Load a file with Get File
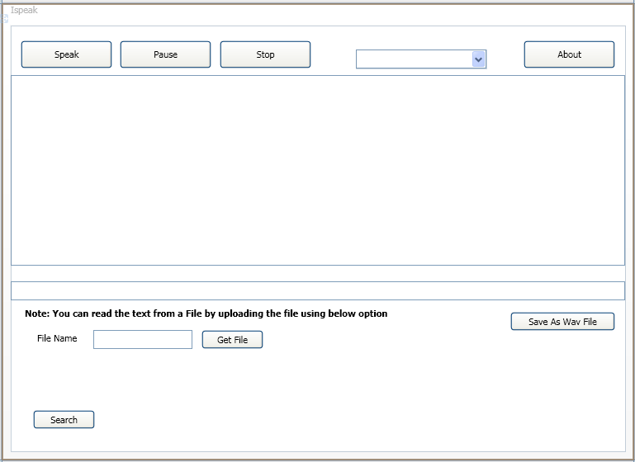 (x=233, y=339)
